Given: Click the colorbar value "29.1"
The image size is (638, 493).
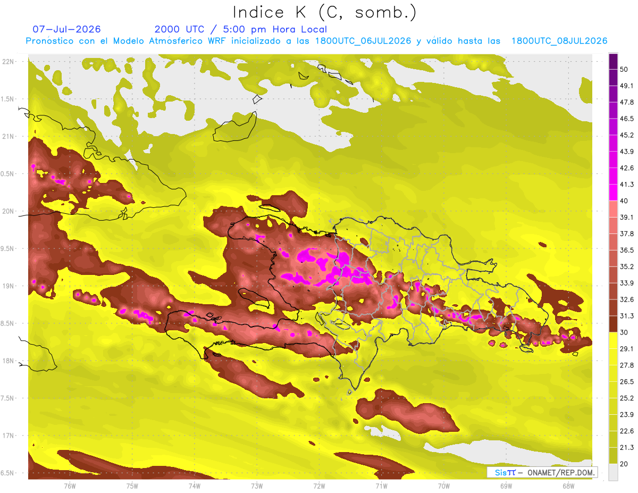Looking at the screenshot, I should point(627,349).
